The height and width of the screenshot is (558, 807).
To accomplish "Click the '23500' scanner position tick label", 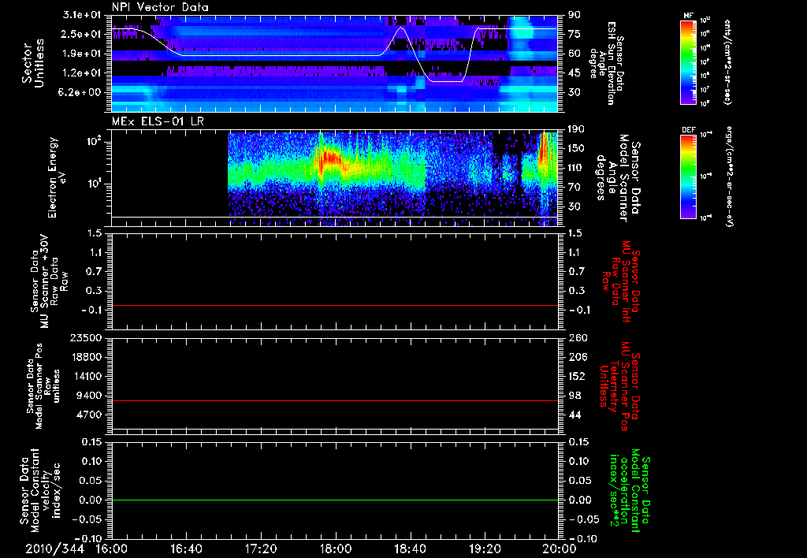I will point(86,338).
